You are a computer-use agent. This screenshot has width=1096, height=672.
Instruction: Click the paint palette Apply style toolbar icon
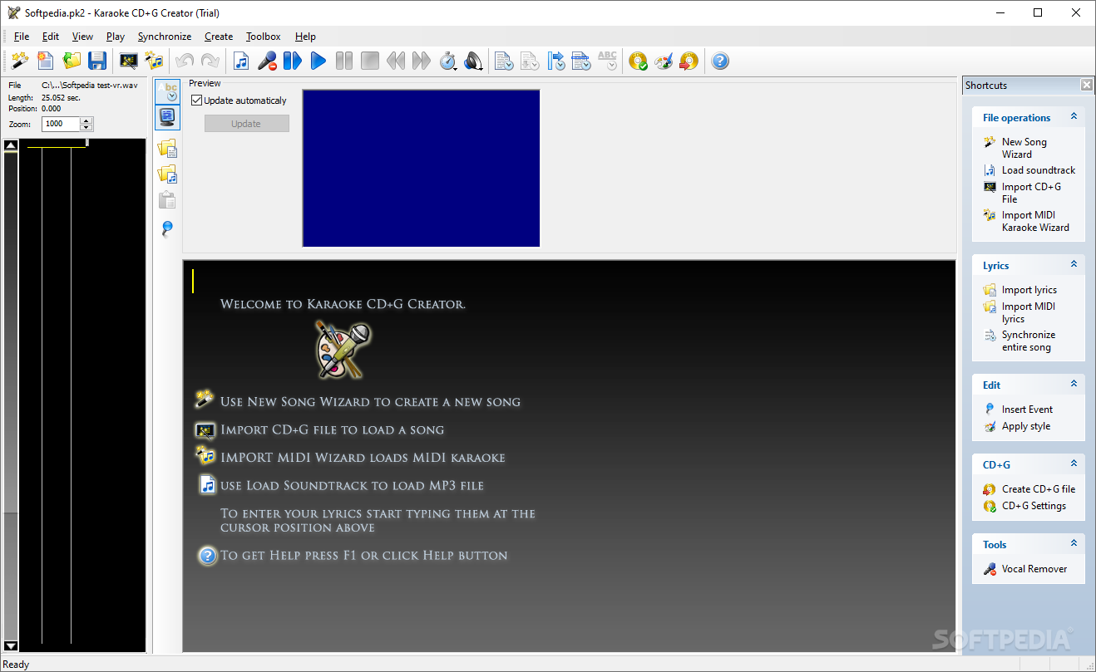[664, 61]
